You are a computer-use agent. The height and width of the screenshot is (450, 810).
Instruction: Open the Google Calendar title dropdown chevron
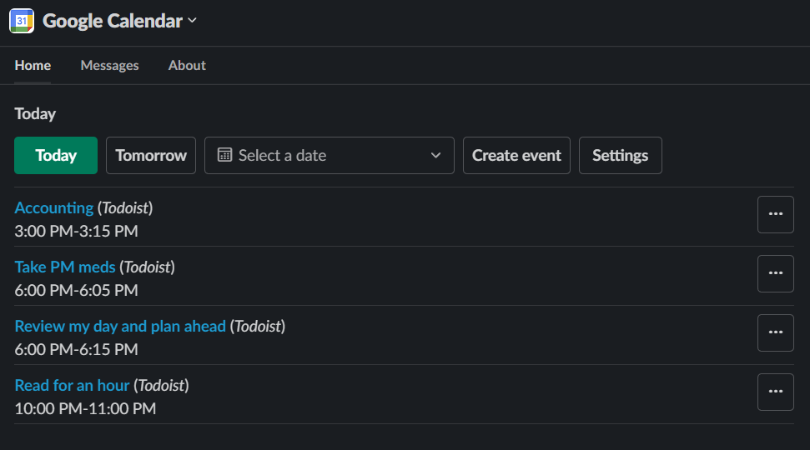coord(193,21)
